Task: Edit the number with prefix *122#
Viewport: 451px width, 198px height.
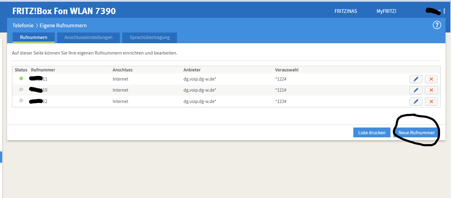Action: tap(416, 79)
